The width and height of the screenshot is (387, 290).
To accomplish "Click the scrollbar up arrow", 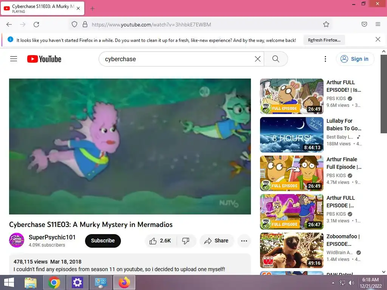I will click(384, 51).
